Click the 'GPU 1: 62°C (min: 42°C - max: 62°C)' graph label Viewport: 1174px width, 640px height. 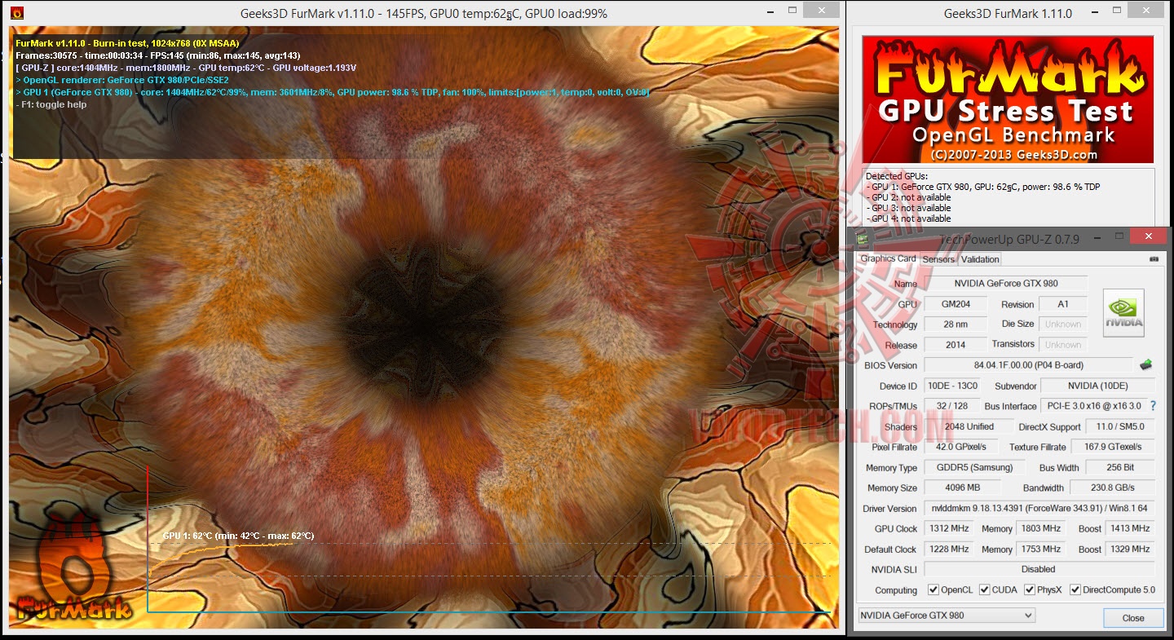coord(238,536)
